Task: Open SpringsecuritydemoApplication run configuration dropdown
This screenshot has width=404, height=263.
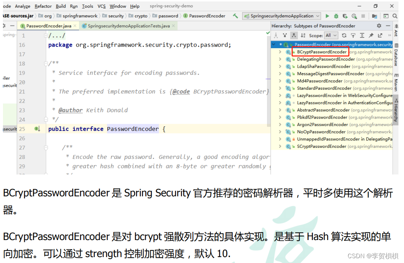Action: tap(282, 16)
